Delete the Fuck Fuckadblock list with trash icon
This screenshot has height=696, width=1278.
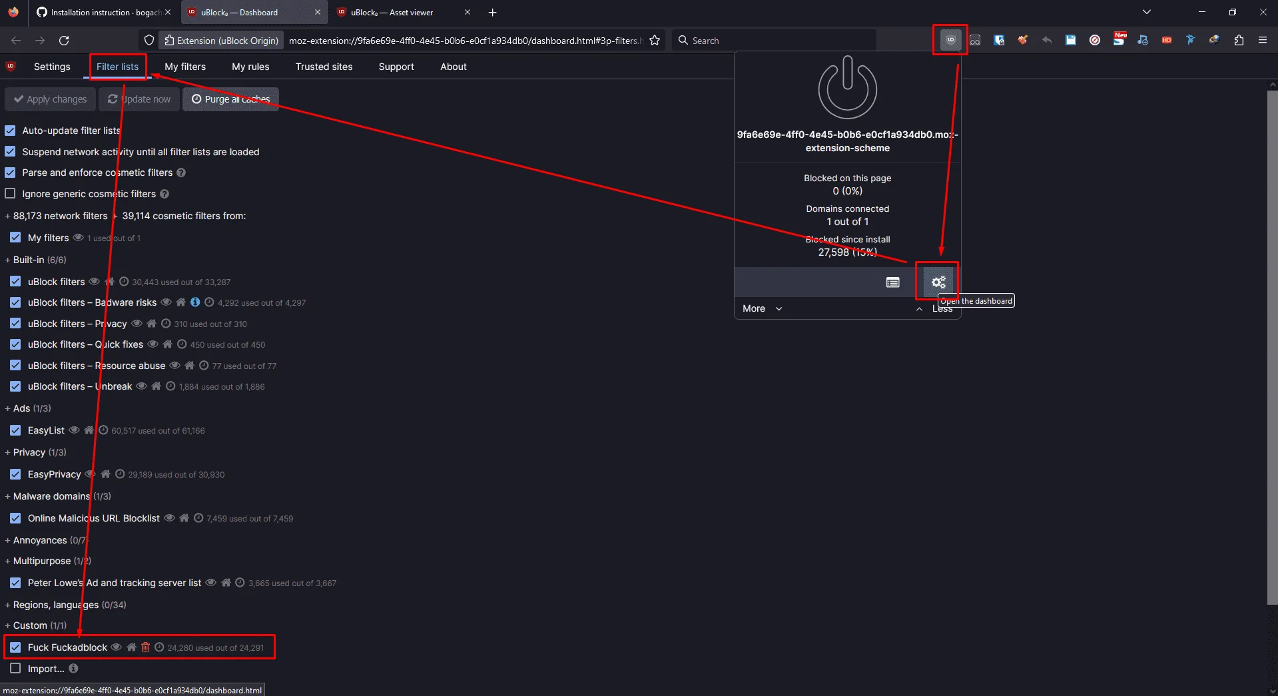[x=145, y=647]
